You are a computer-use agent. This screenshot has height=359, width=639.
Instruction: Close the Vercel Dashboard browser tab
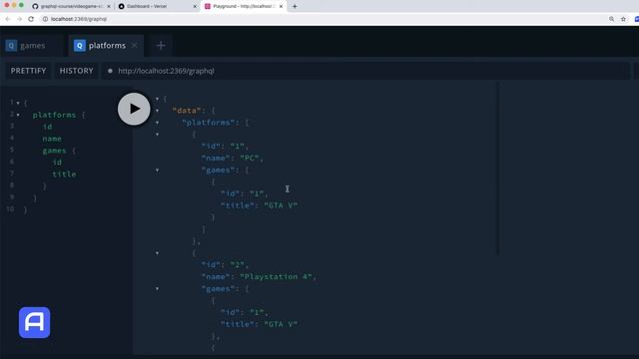[195, 7]
